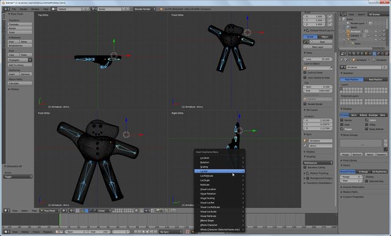Click the F fake-user button beside Armature name

(384, 67)
